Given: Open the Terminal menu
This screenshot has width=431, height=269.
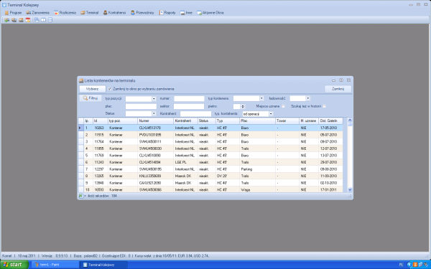Looking at the screenshot, I should (x=89, y=13).
